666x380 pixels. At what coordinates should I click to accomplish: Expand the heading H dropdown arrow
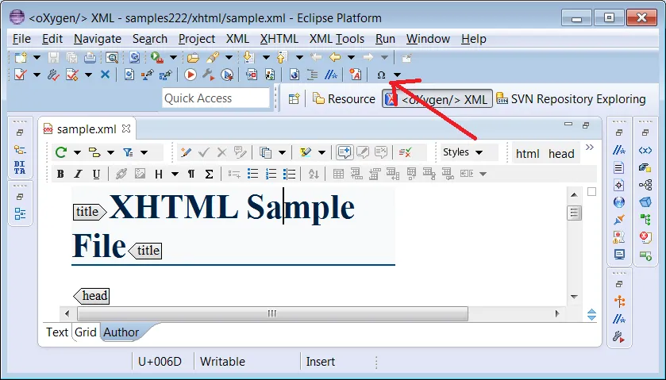175,174
